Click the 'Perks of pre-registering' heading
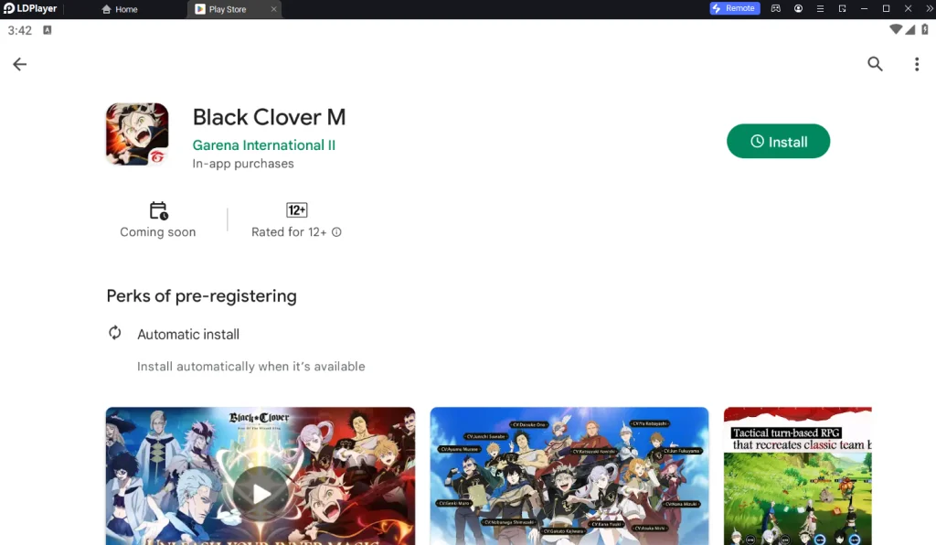This screenshot has width=936, height=545. (201, 296)
